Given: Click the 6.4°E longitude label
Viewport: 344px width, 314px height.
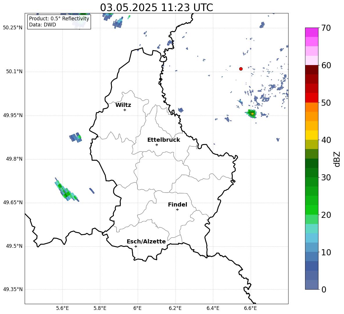Looking at the screenshot, I should (213, 308).
